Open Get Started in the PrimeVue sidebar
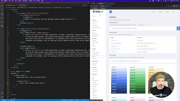Viewport: 180px width, 101px height. click(x=95, y=22)
